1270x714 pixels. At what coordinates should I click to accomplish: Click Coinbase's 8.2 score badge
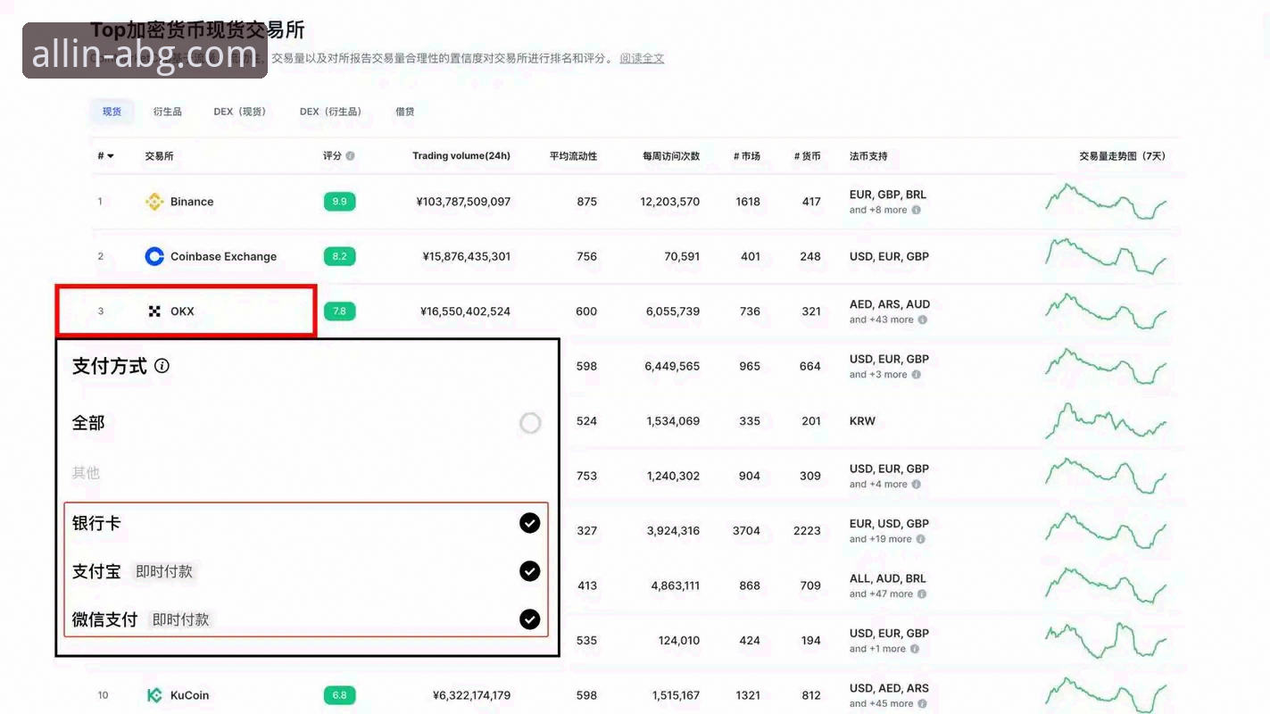[339, 256]
